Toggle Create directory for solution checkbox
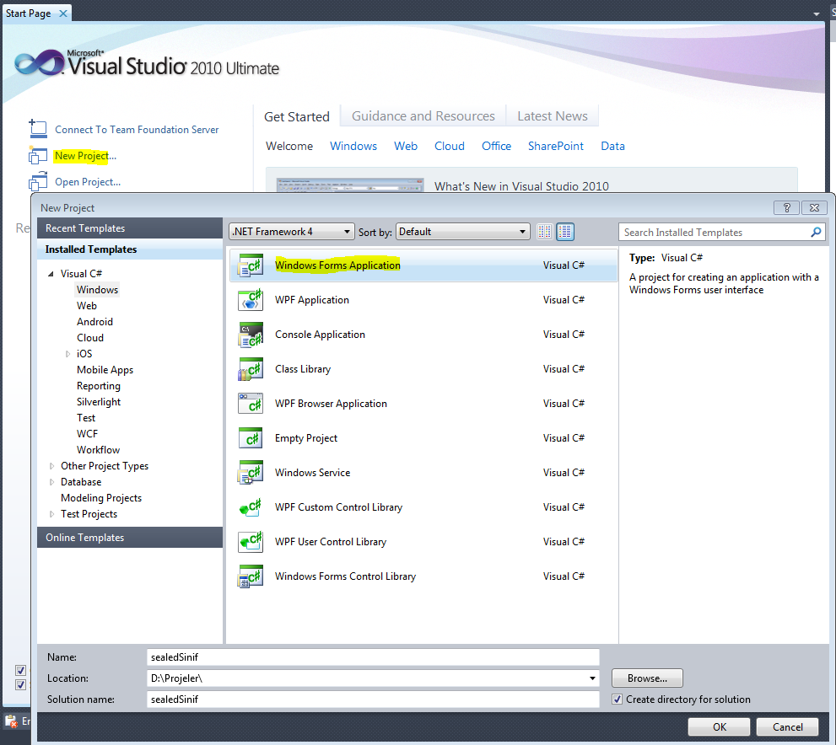 click(617, 699)
